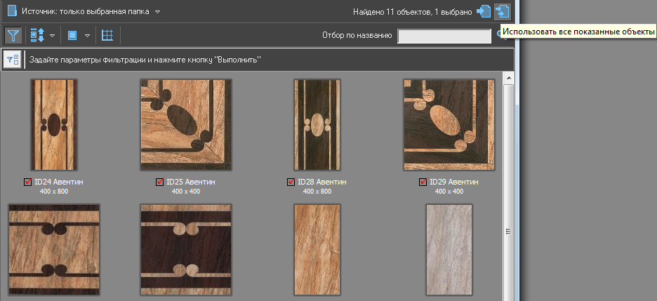The height and width of the screenshot is (301, 657).
Task: Uncheck the ID25 Авентин checkbox
Action: click(160, 182)
